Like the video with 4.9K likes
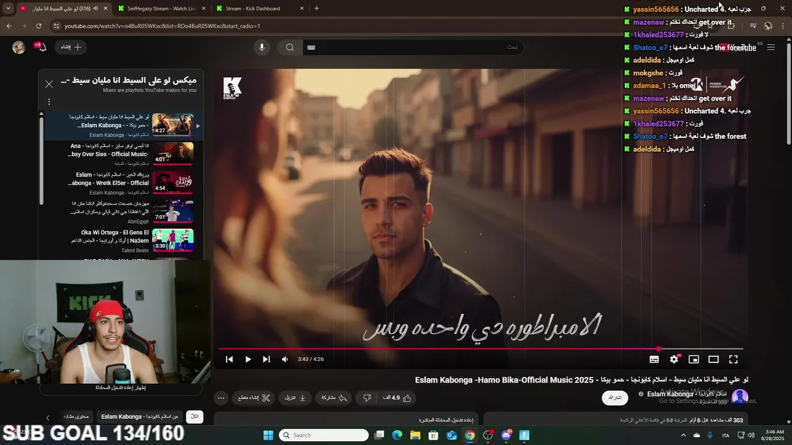Viewport: 792px width, 445px height. click(397, 398)
